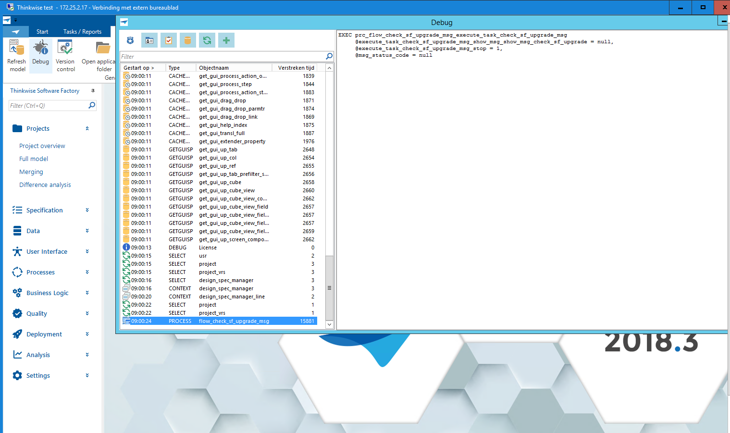730x433 pixels.
Task: Sort by the Objectnaam column header
Action: 234,68
